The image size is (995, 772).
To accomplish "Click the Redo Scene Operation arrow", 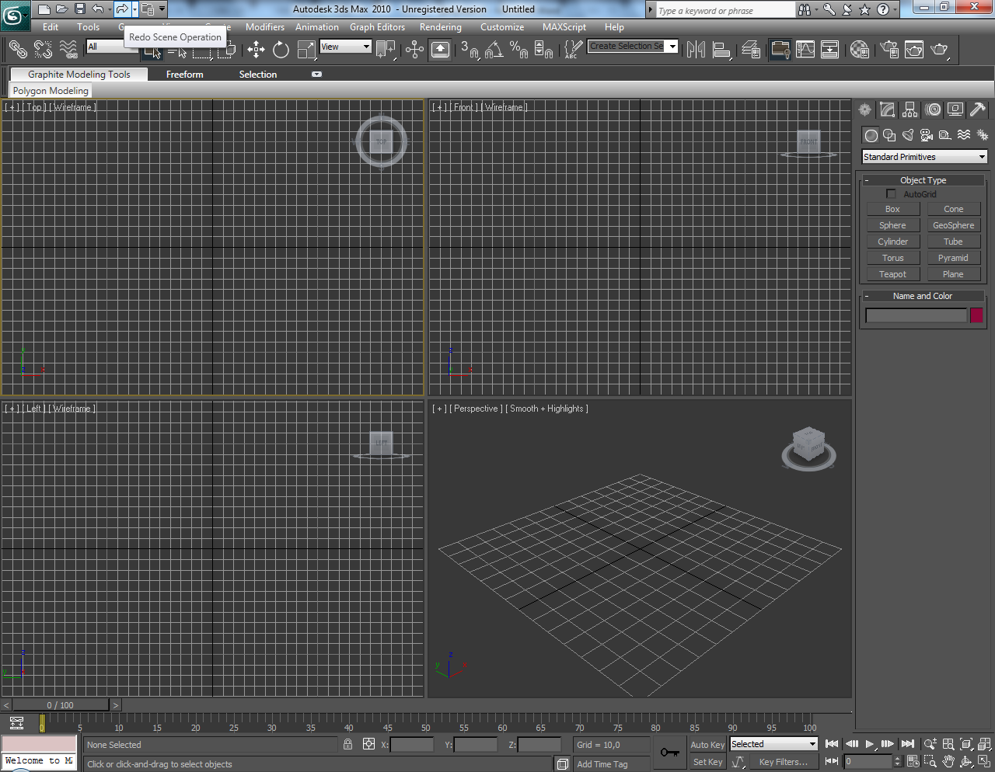I will 121,9.
